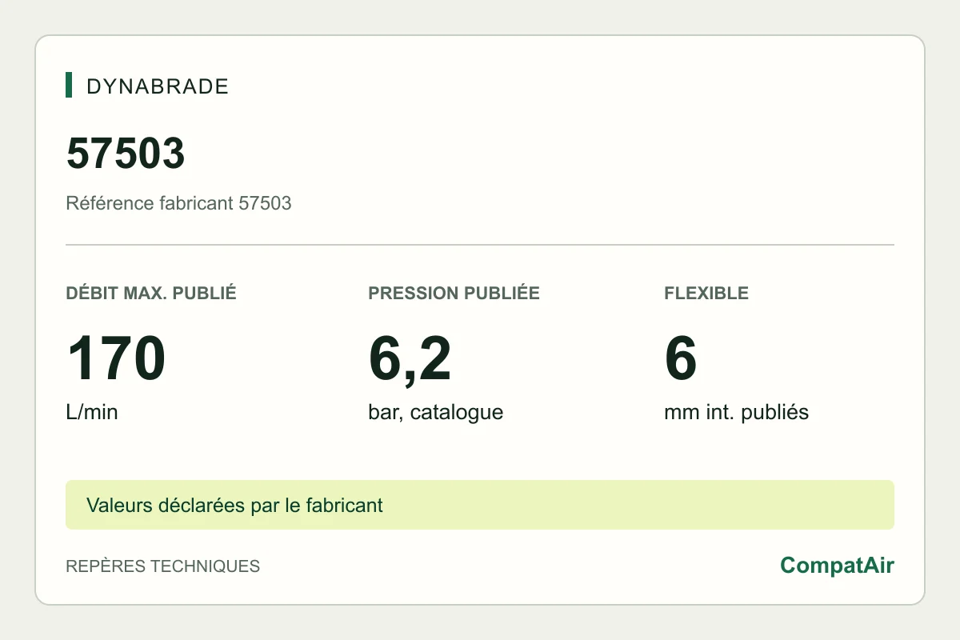Click the L/min unit text
This screenshot has height=640, width=960.
pyautogui.click(x=92, y=413)
